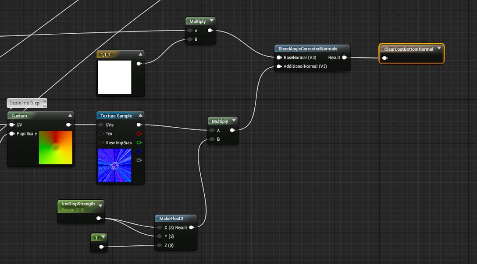Viewport: 477px width, 264px height.
Task: Toggle the Custom node preview arrow
Action: (x=70, y=115)
